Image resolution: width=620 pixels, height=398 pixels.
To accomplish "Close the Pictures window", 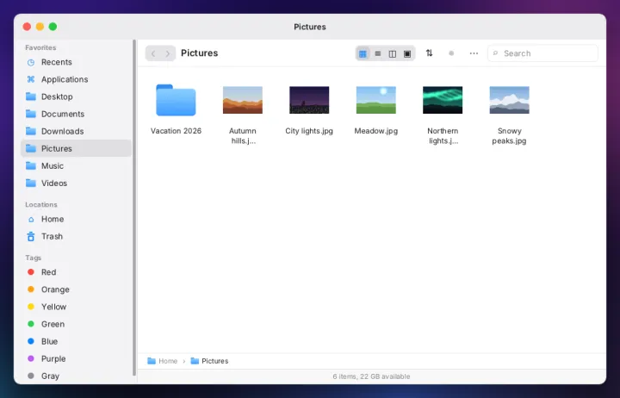I will (27, 27).
